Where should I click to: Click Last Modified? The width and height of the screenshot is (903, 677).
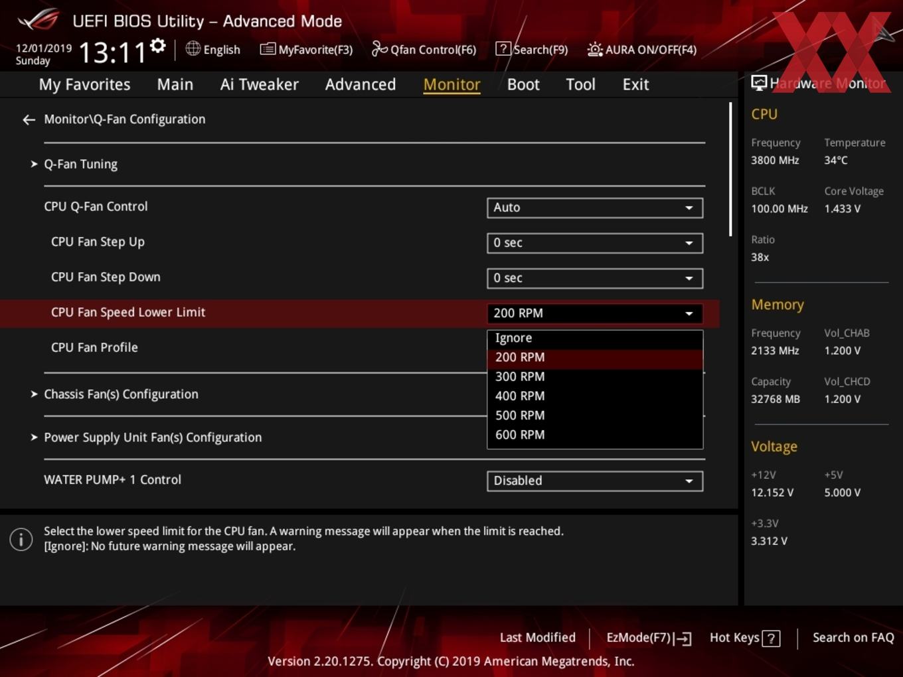click(x=538, y=638)
